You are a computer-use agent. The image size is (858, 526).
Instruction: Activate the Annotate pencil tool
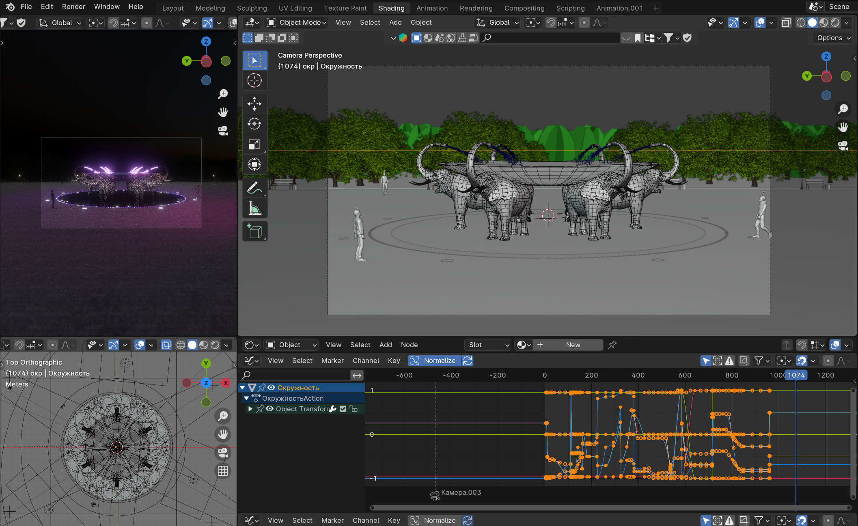click(254, 188)
